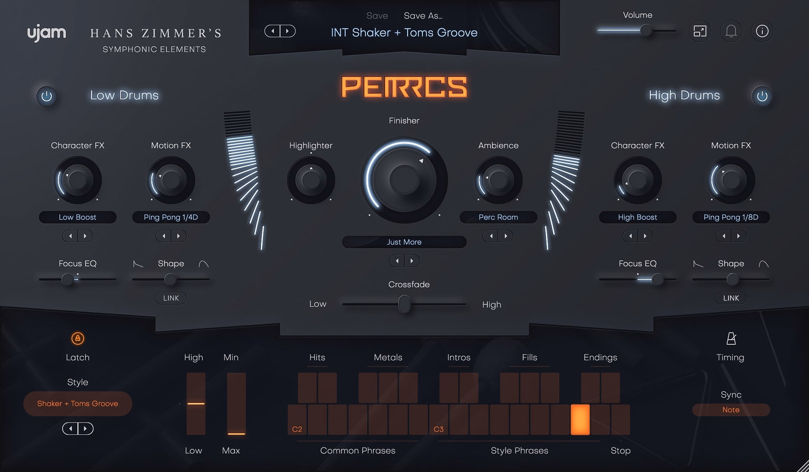
Task: Open the Ping Pong 1/8D dropdown
Action: click(x=731, y=217)
